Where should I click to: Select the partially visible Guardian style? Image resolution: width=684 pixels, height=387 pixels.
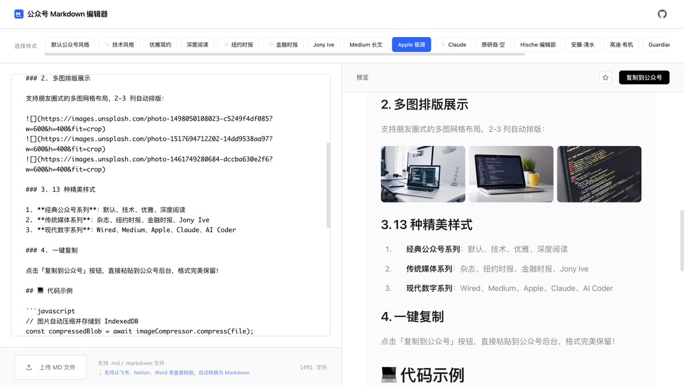coord(657,44)
